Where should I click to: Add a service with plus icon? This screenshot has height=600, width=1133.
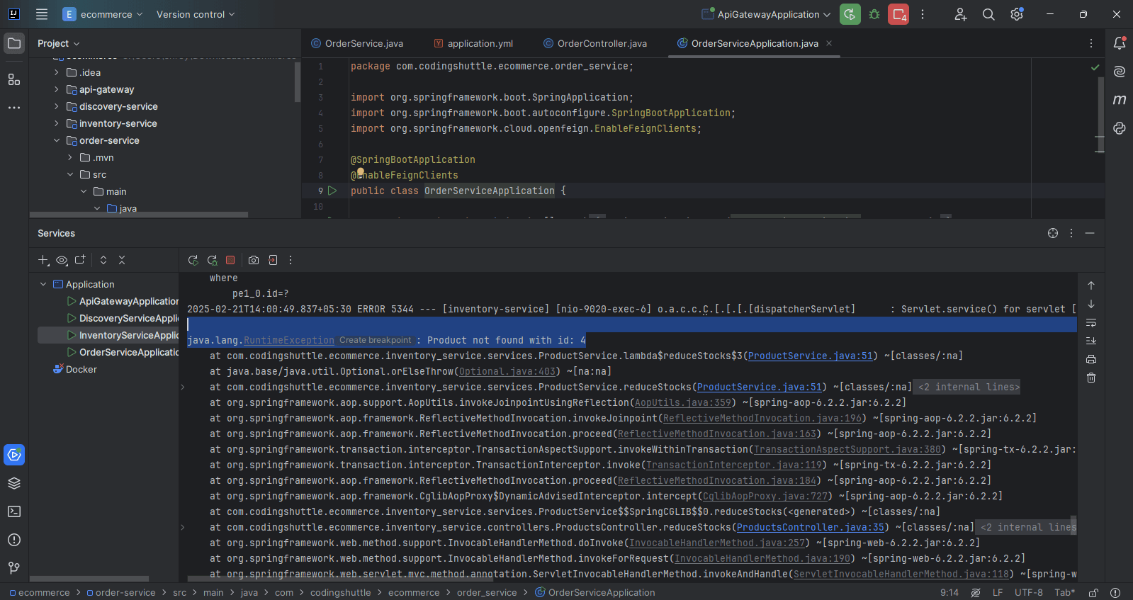tap(43, 260)
